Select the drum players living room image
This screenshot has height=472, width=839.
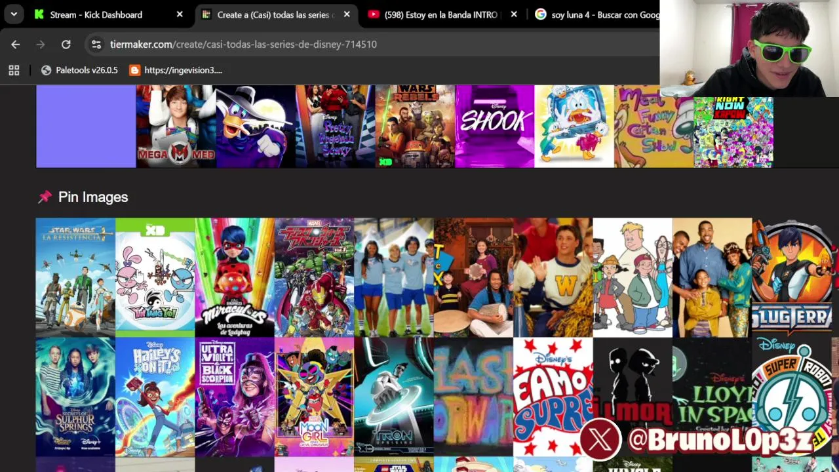click(x=473, y=277)
